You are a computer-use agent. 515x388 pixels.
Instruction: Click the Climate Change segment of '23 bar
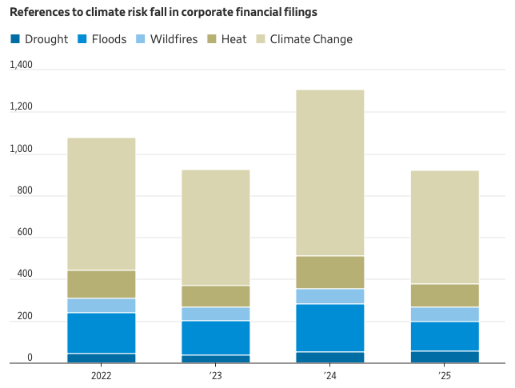click(x=215, y=227)
